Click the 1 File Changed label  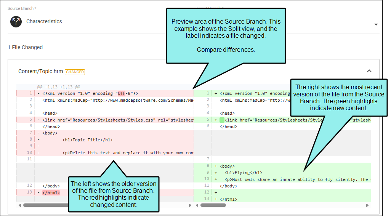click(x=25, y=47)
